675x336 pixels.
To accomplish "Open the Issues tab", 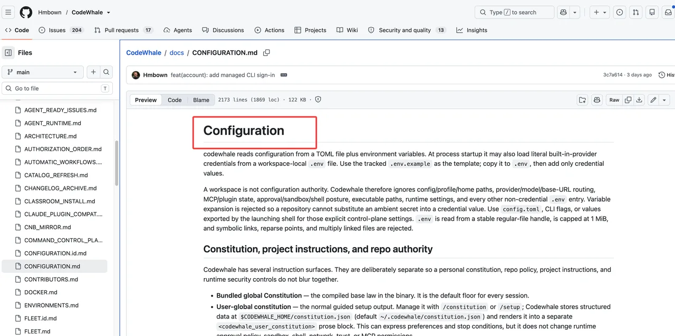I will (x=61, y=30).
